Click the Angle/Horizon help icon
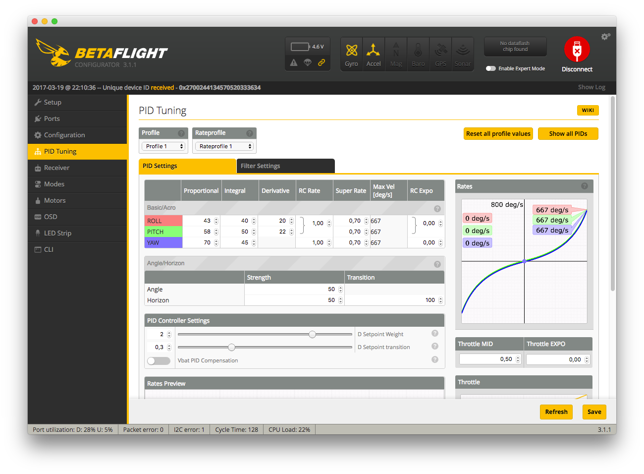644x474 pixels. [437, 264]
